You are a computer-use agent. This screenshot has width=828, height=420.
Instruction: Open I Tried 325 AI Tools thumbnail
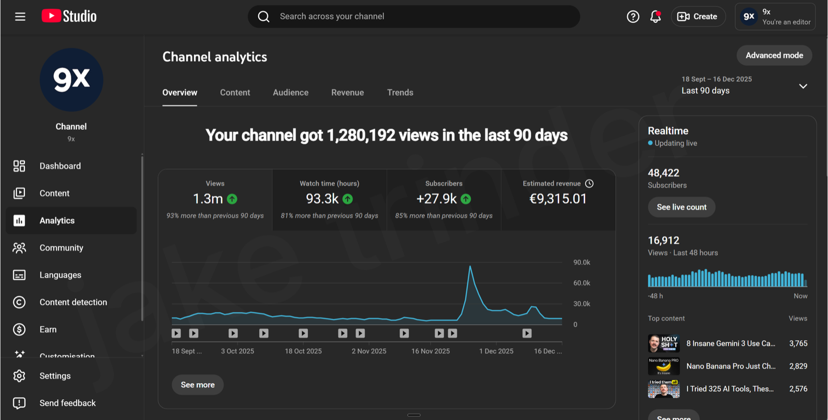point(664,389)
